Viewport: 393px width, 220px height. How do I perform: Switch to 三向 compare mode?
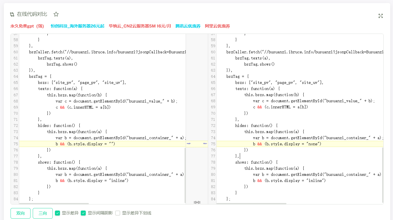[x=43, y=213]
